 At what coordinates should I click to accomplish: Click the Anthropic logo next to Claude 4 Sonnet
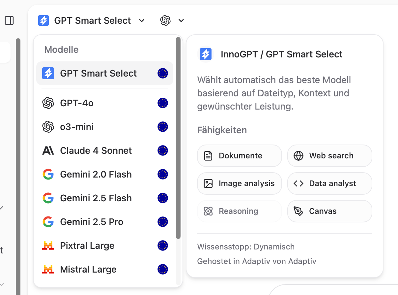tap(48, 150)
